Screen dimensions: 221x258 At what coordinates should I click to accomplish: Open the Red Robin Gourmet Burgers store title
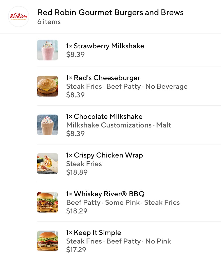point(110,12)
